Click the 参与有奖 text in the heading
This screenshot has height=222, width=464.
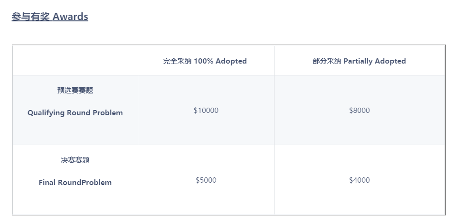31,17
